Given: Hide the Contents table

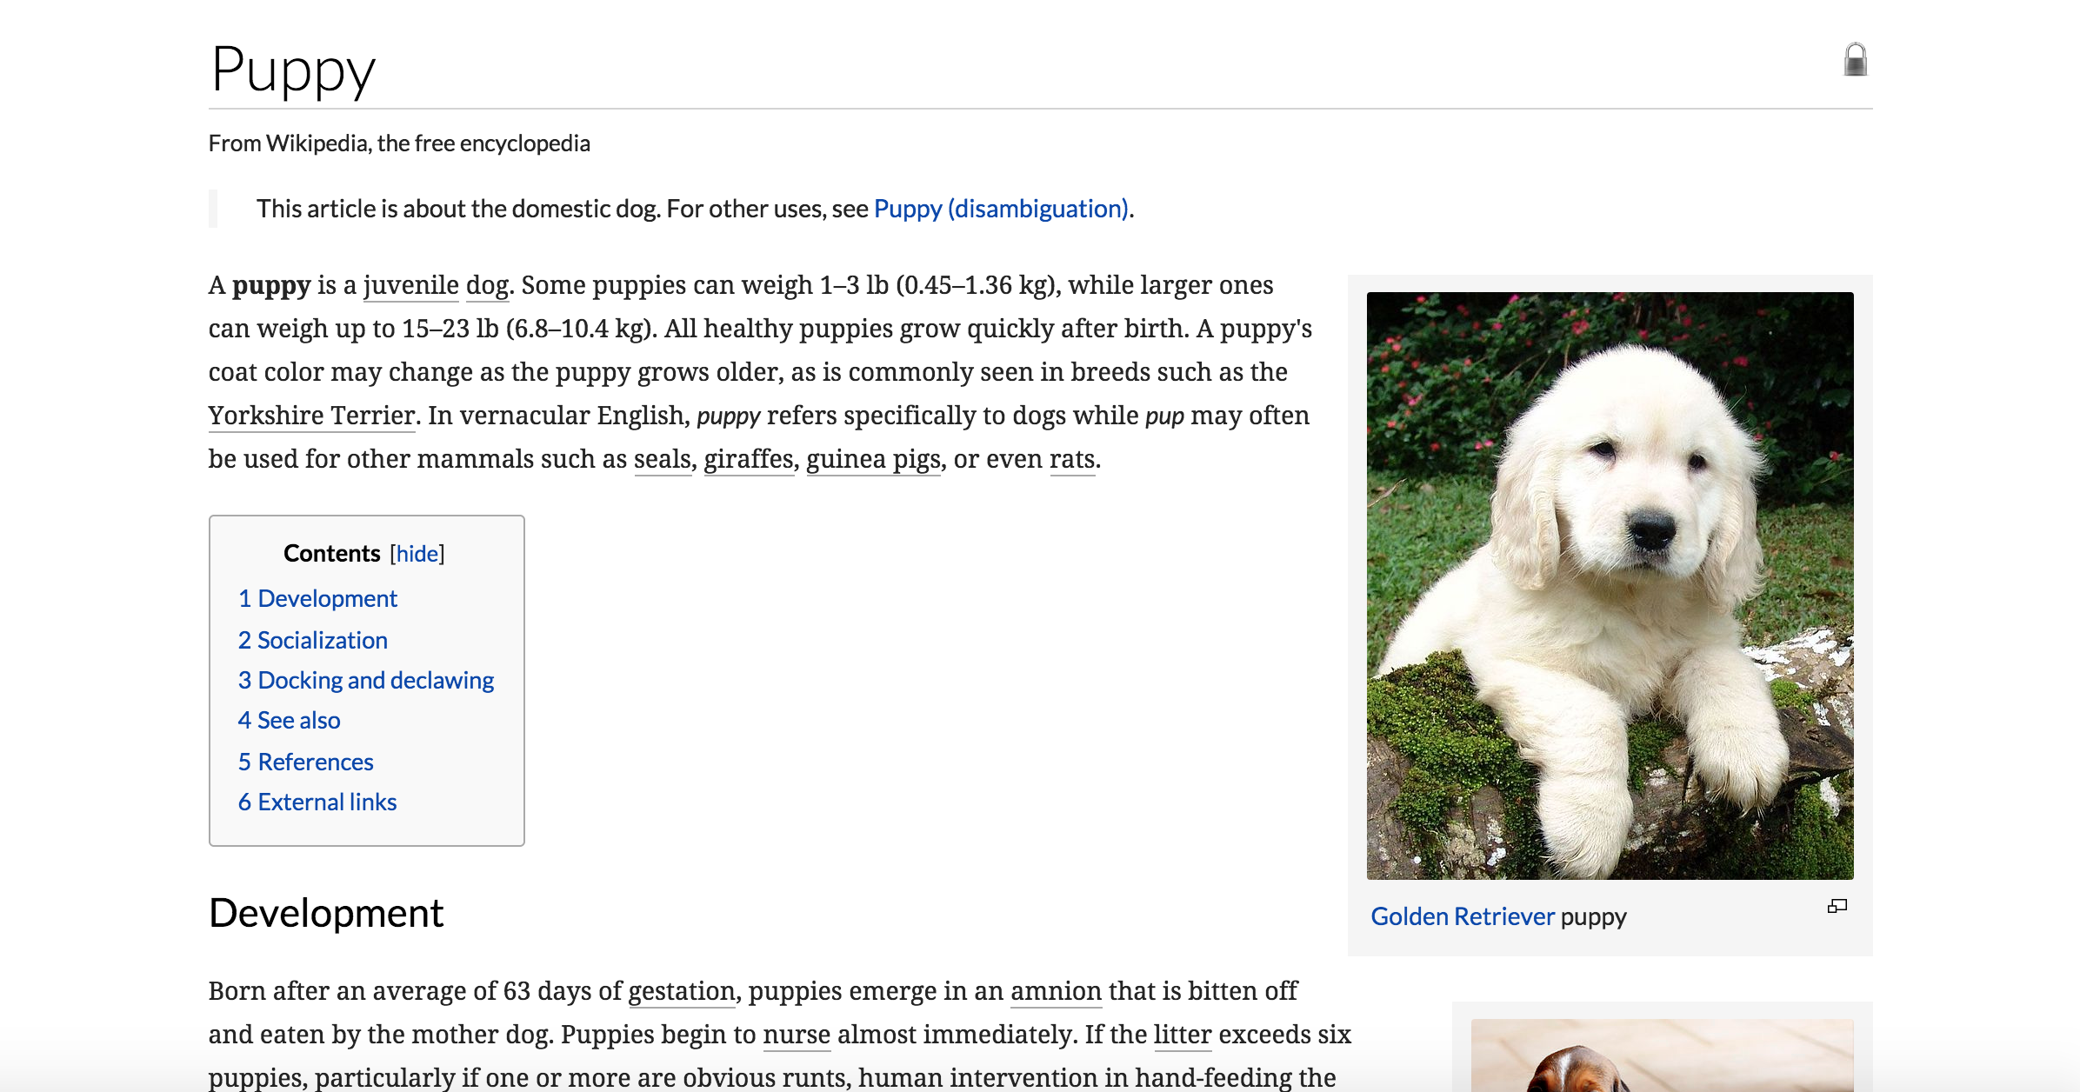Looking at the screenshot, I should [417, 553].
